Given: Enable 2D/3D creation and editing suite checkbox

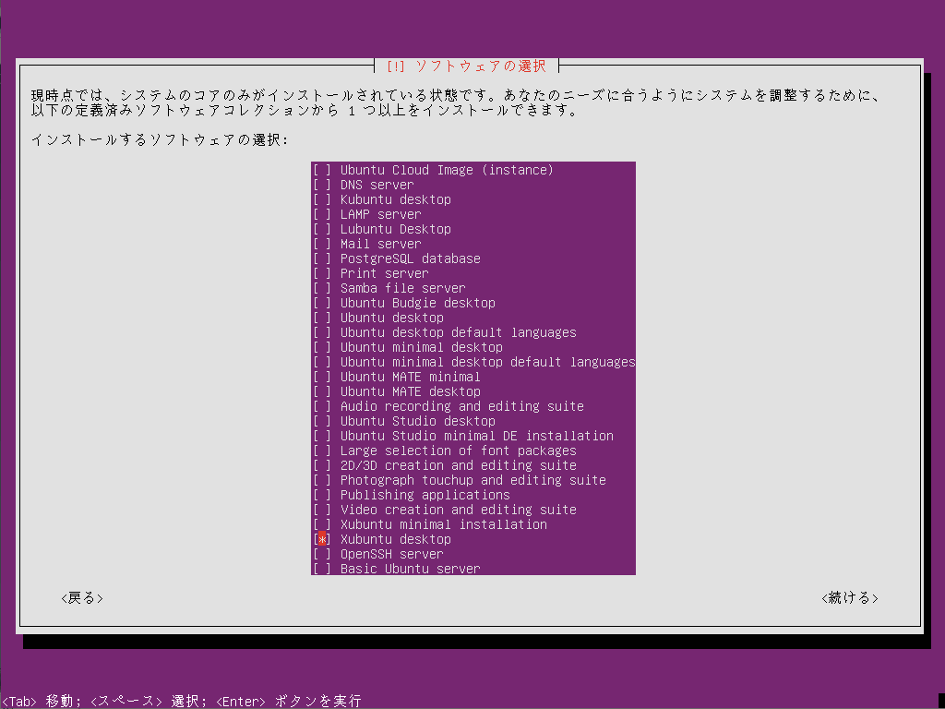Looking at the screenshot, I should (x=322, y=465).
